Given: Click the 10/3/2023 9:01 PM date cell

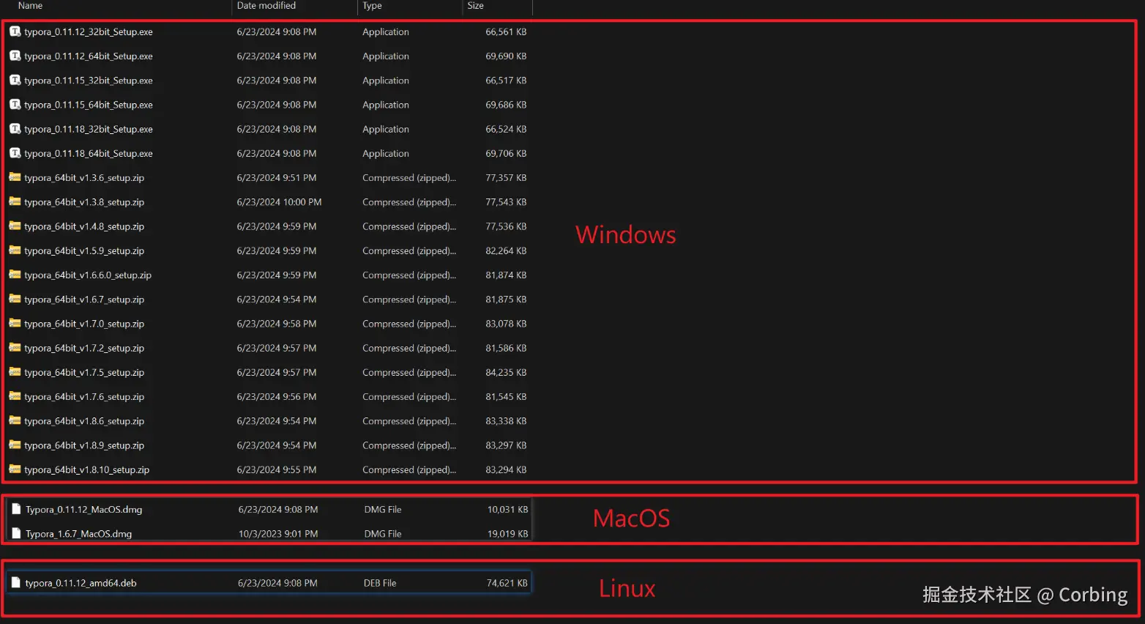Looking at the screenshot, I should point(278,534).
